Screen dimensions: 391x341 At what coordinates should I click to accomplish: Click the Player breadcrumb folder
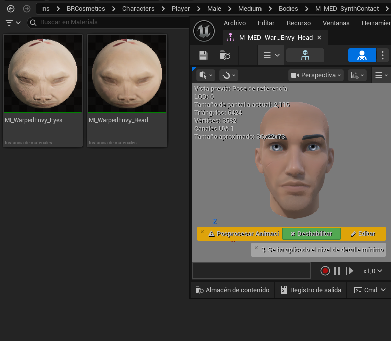point(181,9)
